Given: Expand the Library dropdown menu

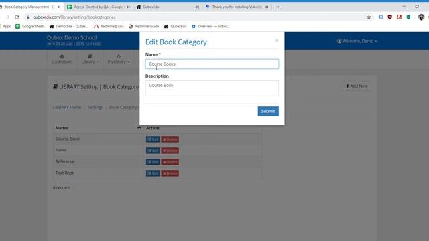Looking at the screenshot, I should click(x=90, y=59).
